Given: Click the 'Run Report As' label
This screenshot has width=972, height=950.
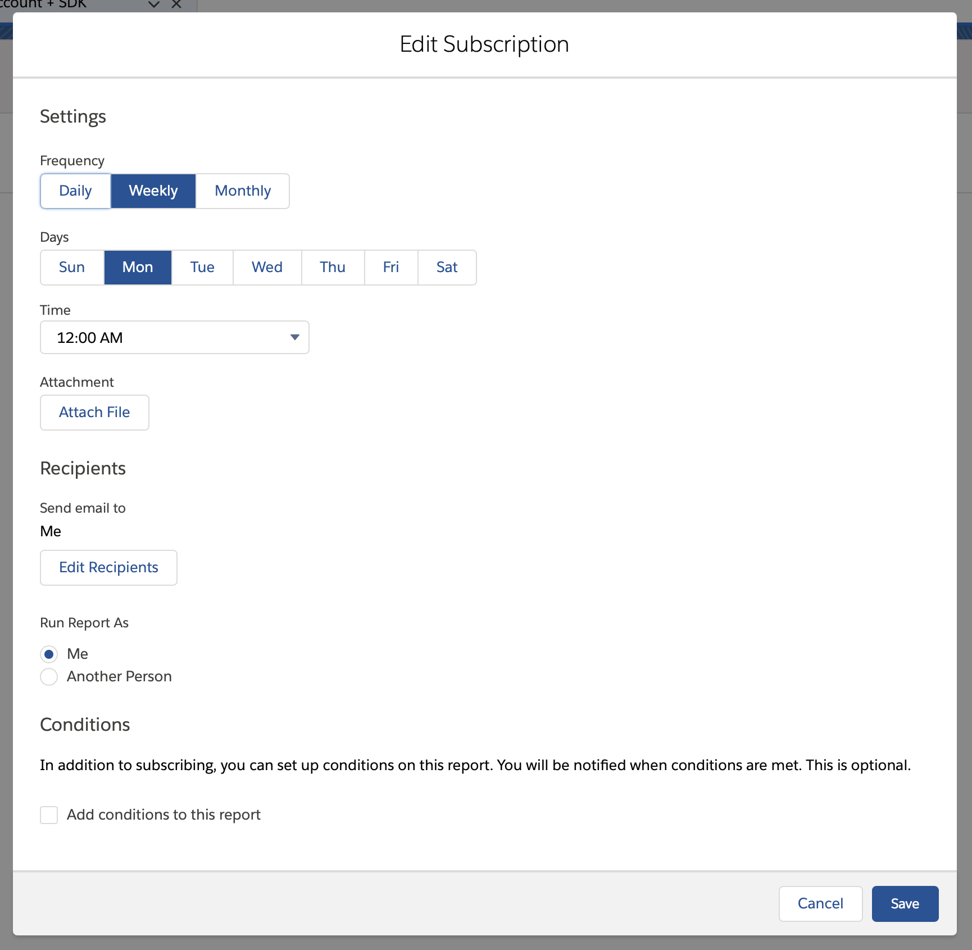Looking at the screenshot, I should click(x=84, y=623).
